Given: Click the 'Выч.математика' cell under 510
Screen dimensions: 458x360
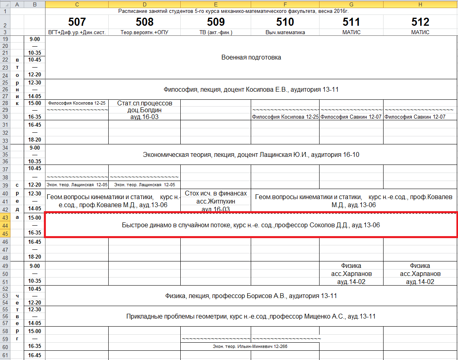Looking at the screenshot, I should point(285,32).
